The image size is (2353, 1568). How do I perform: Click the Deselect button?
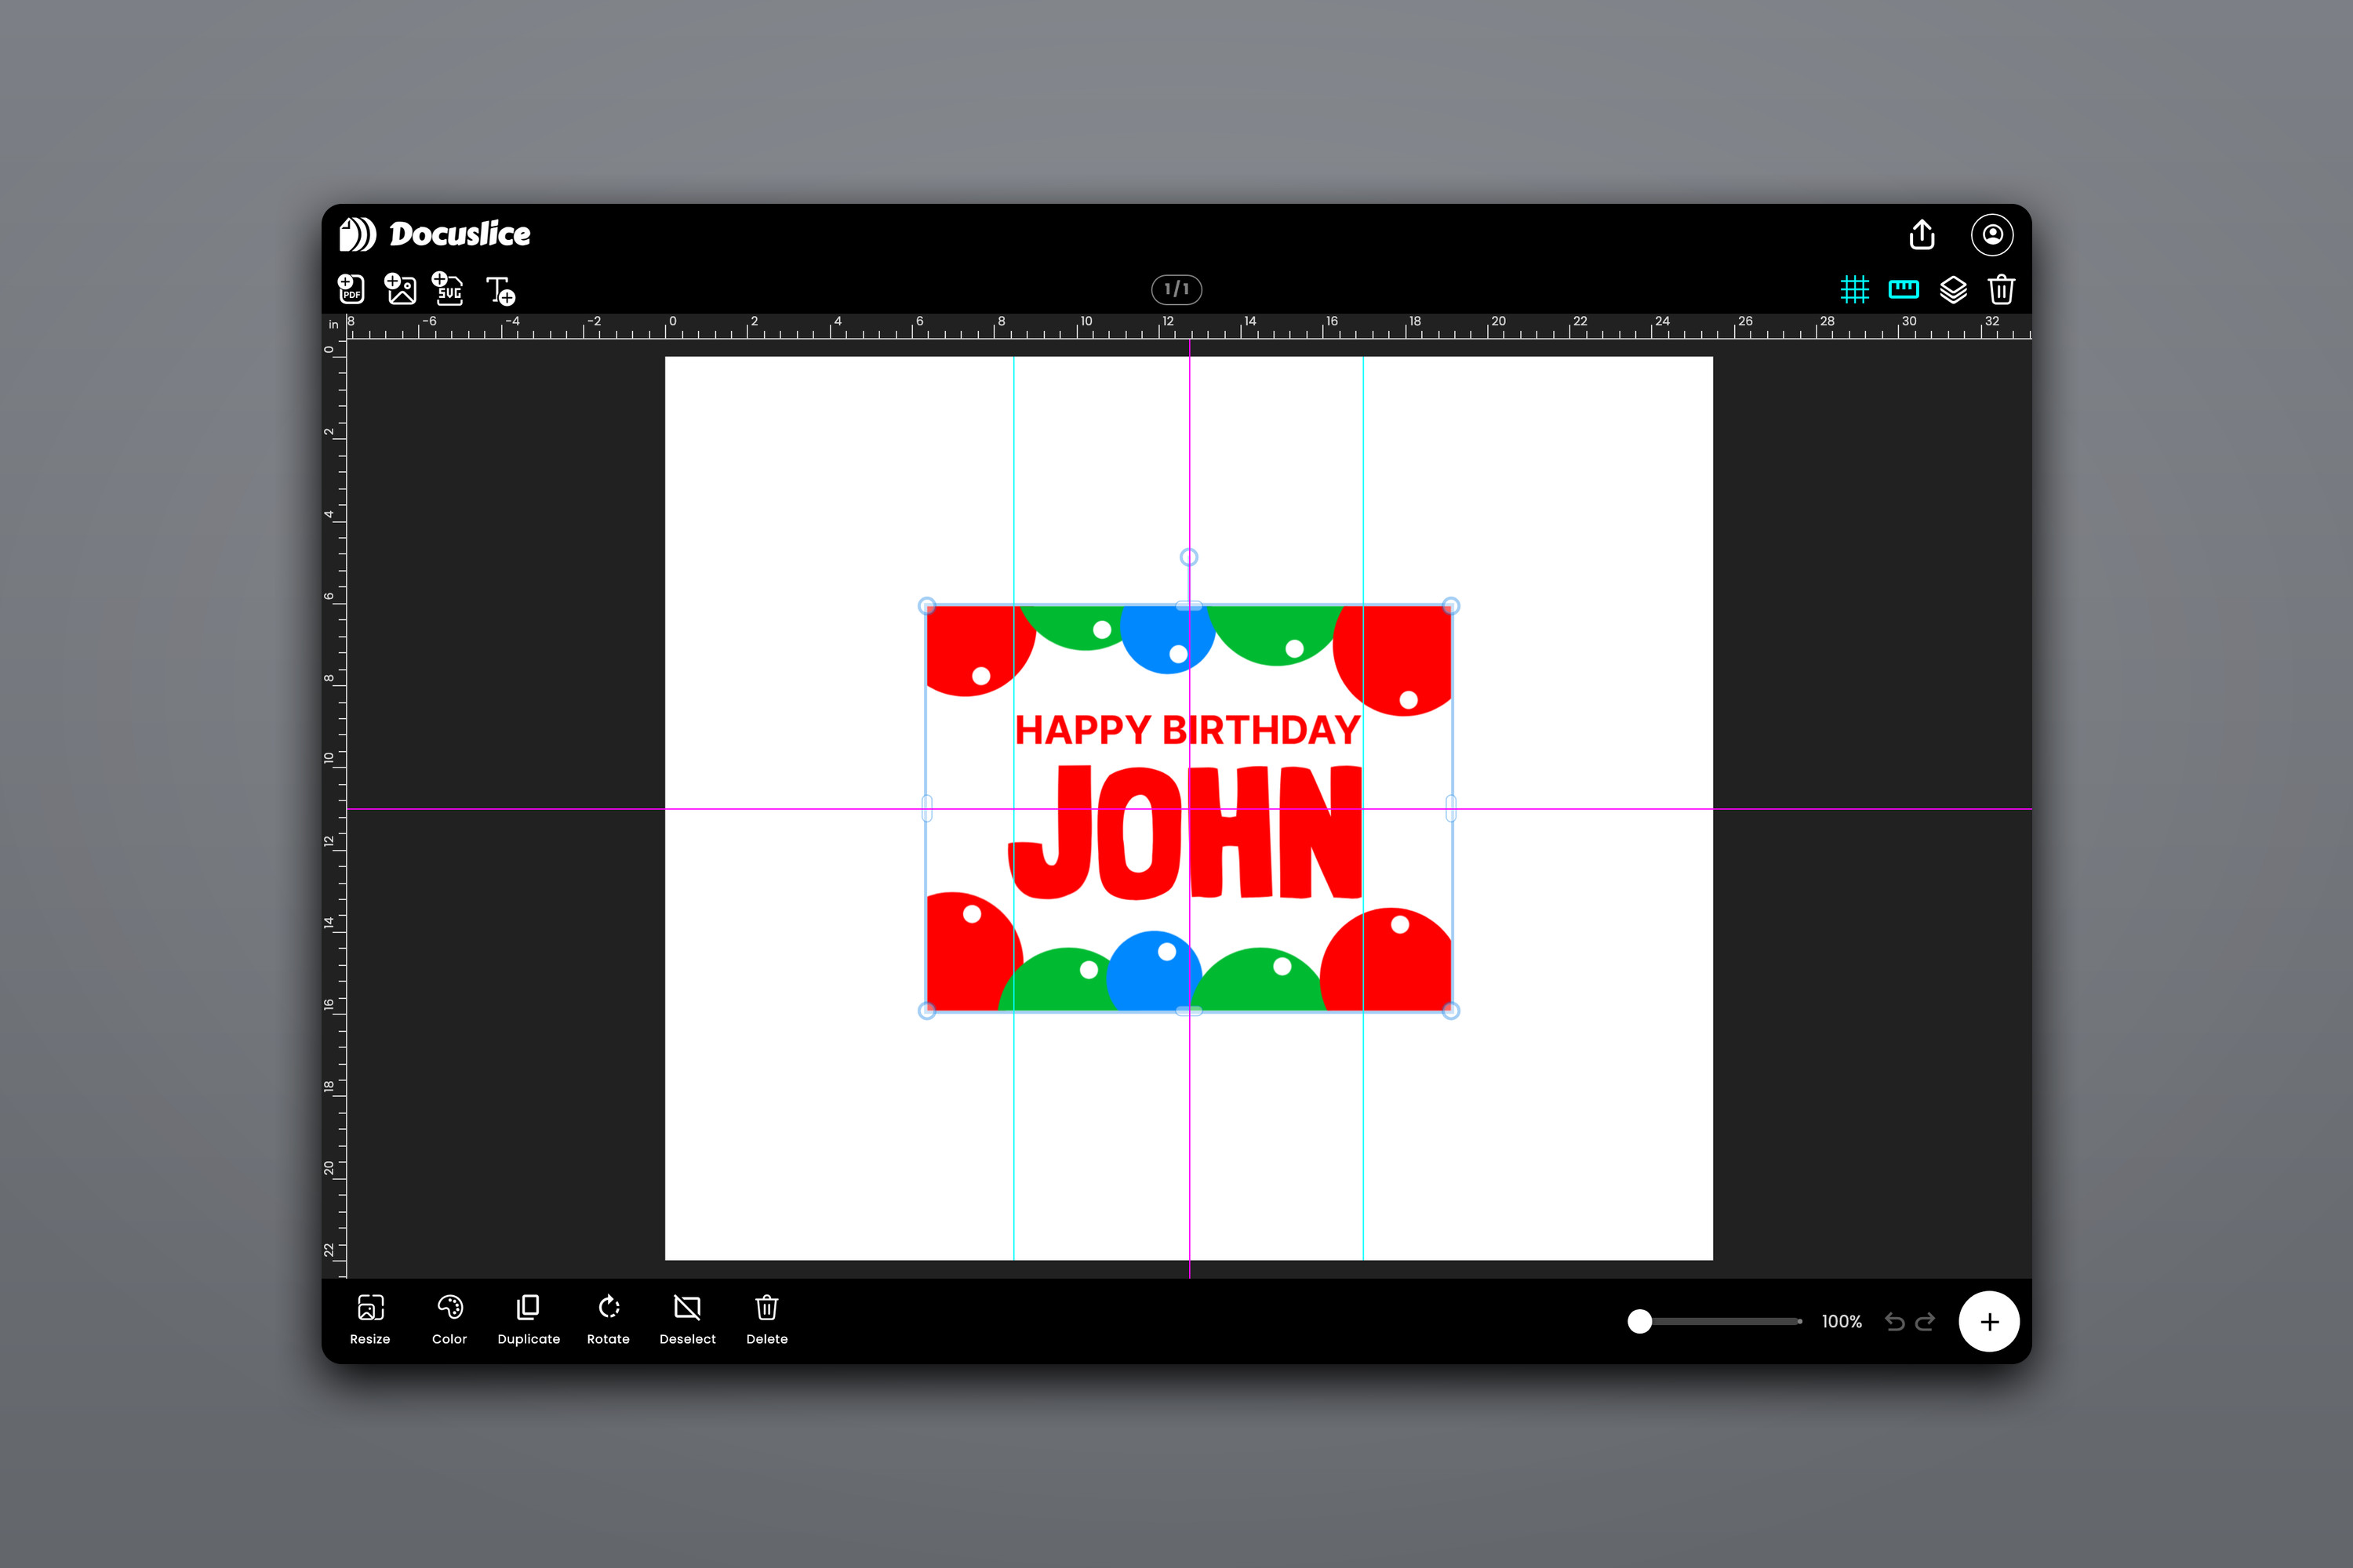coord(687,1320)
